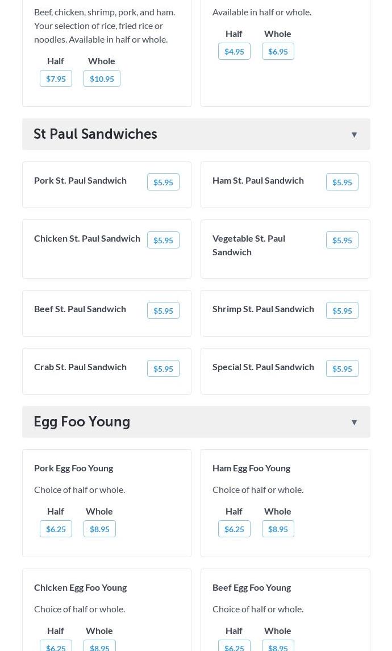Add Ham St. Paul Sandwich for $5.95

point(342,183)
